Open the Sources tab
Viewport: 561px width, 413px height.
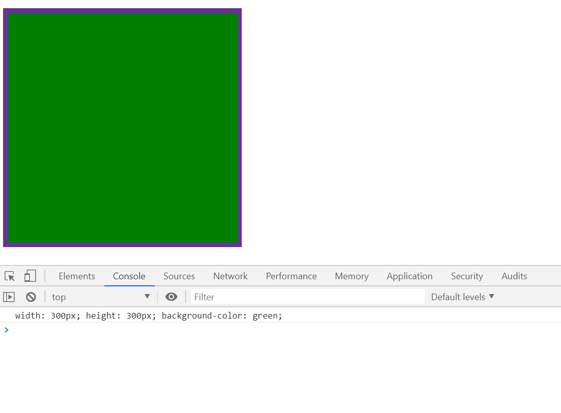[179, 276]
